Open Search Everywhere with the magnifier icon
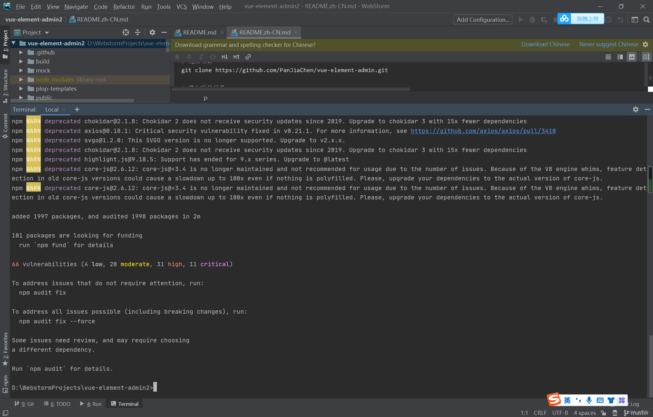The height and width of the screenshot is (417, 653). [x=647, y=19]
